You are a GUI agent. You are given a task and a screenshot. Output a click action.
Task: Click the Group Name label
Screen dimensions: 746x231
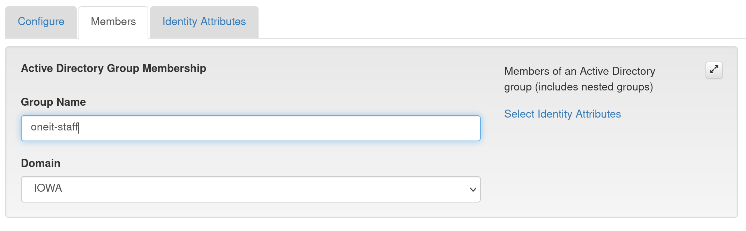[53, 102]
